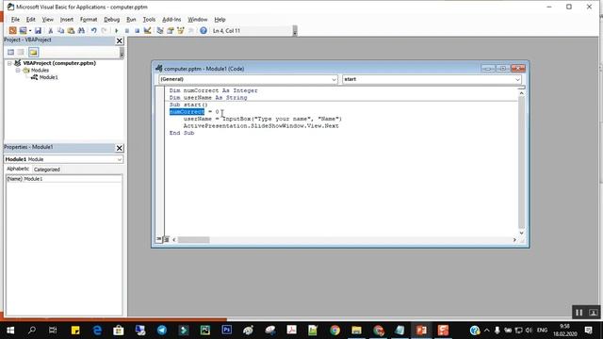Toggle Design Mode icon
This screenshot has width=603, height=339.
click(147, 30)
